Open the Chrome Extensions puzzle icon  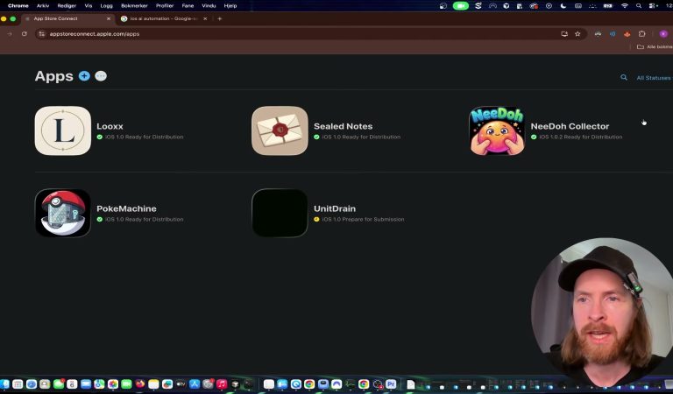click(642, 34)
